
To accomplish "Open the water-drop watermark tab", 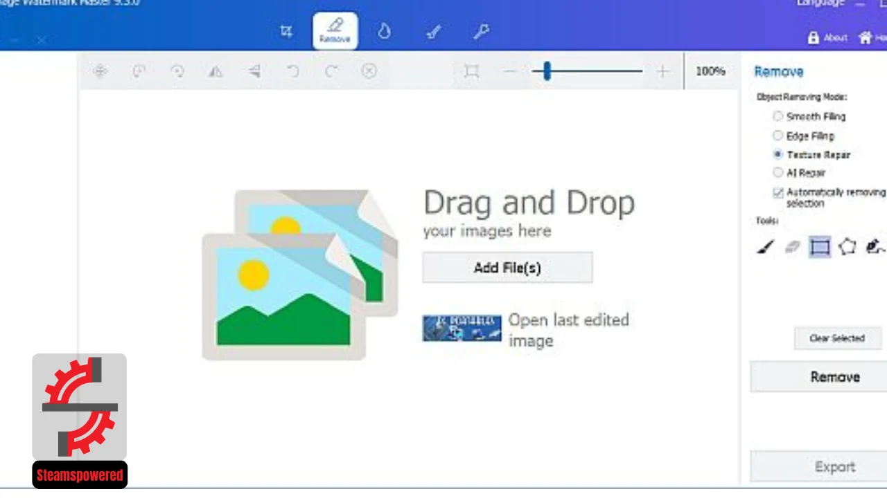I will pyautogui.click(x=384, y=30).
